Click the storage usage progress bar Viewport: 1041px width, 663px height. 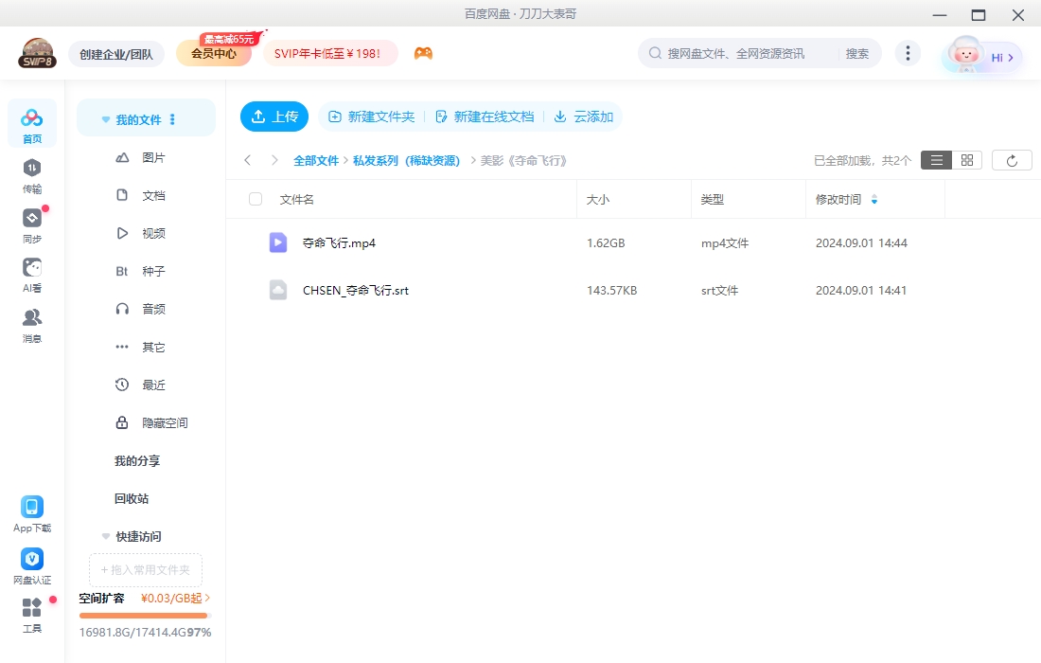(x=144, y=615)
